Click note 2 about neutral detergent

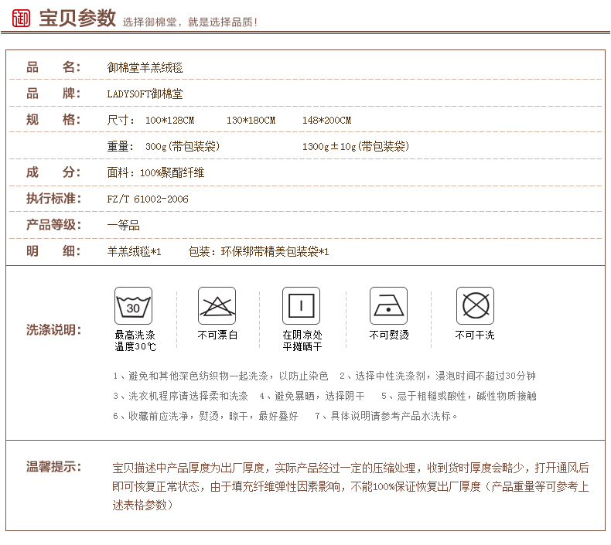[x=438, y=376]
